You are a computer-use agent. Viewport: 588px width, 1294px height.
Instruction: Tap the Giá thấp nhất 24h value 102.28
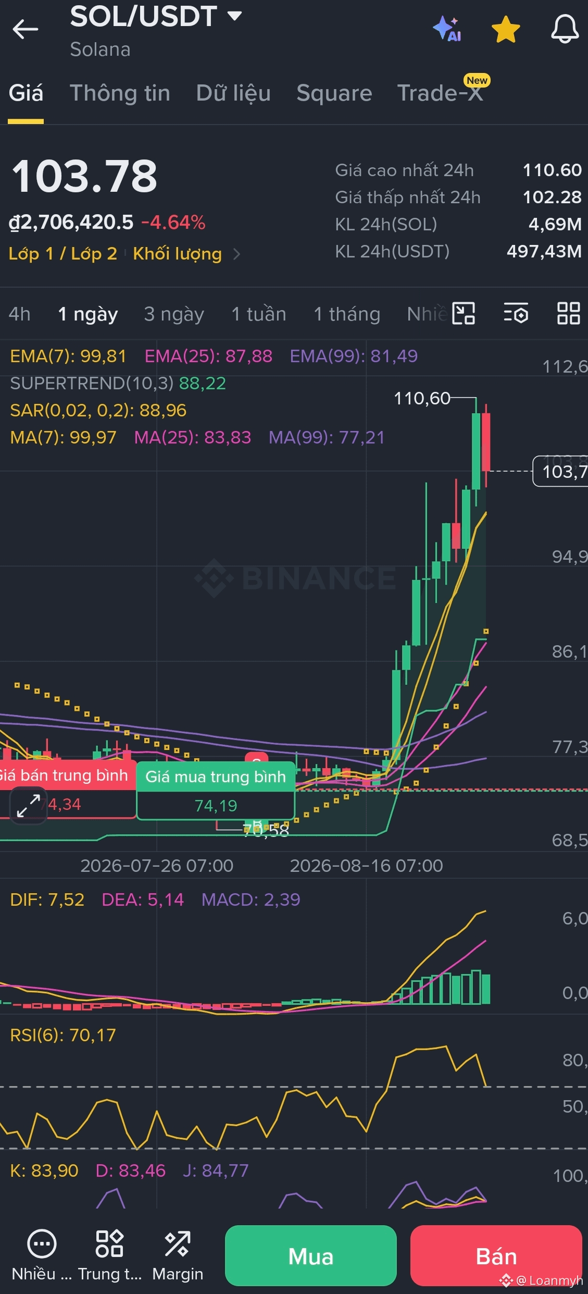552,198
